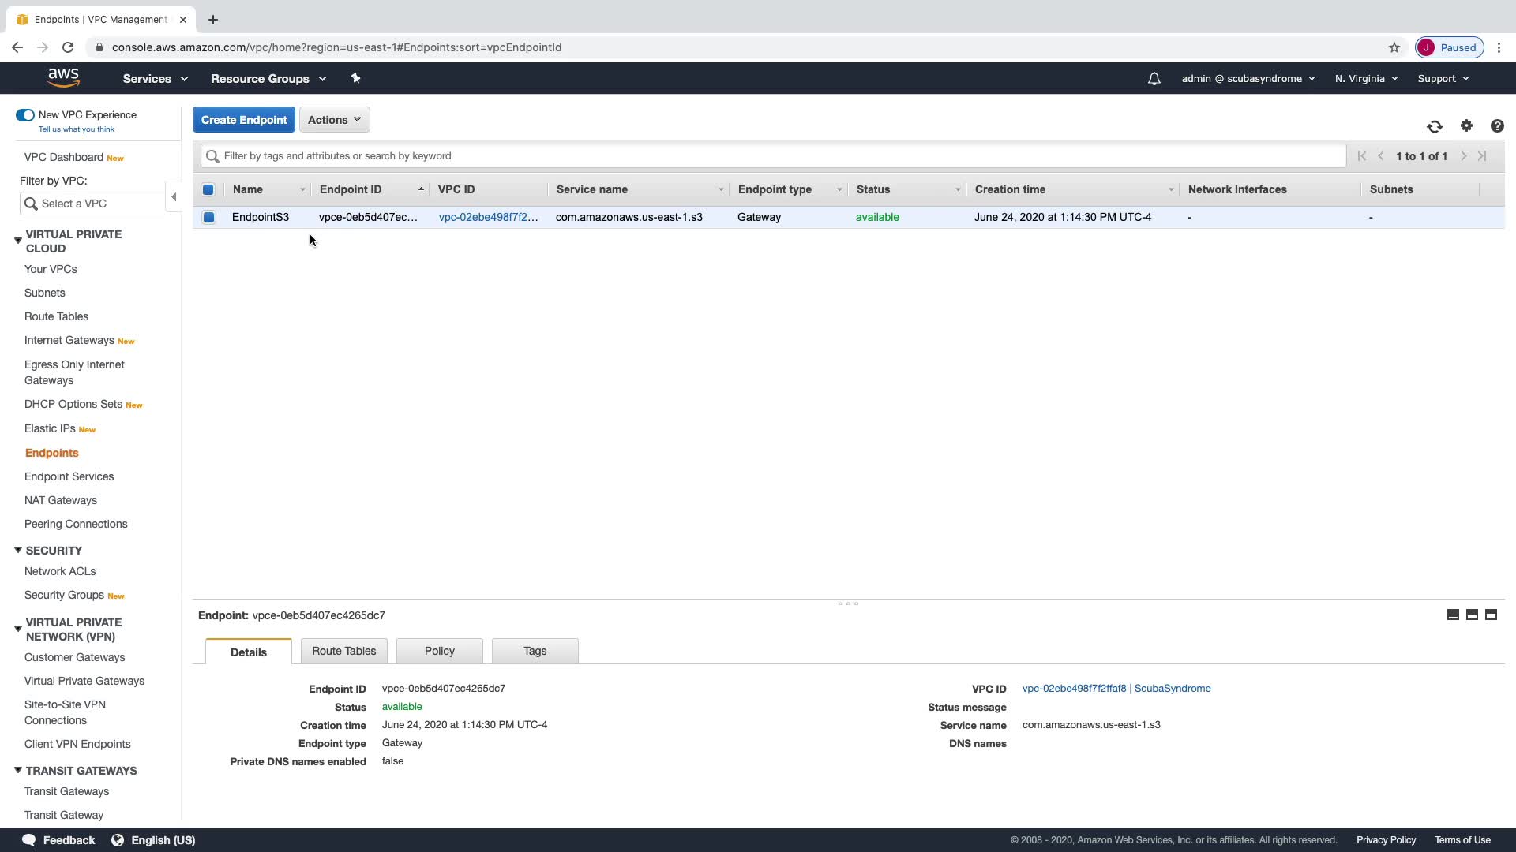
Task: Click the help question mark icon
Action: pyautogui.click(x=1497, y=126)
